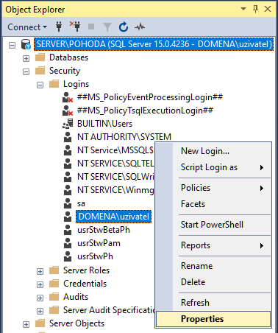Expand the Credentials folder

[40, 284]
